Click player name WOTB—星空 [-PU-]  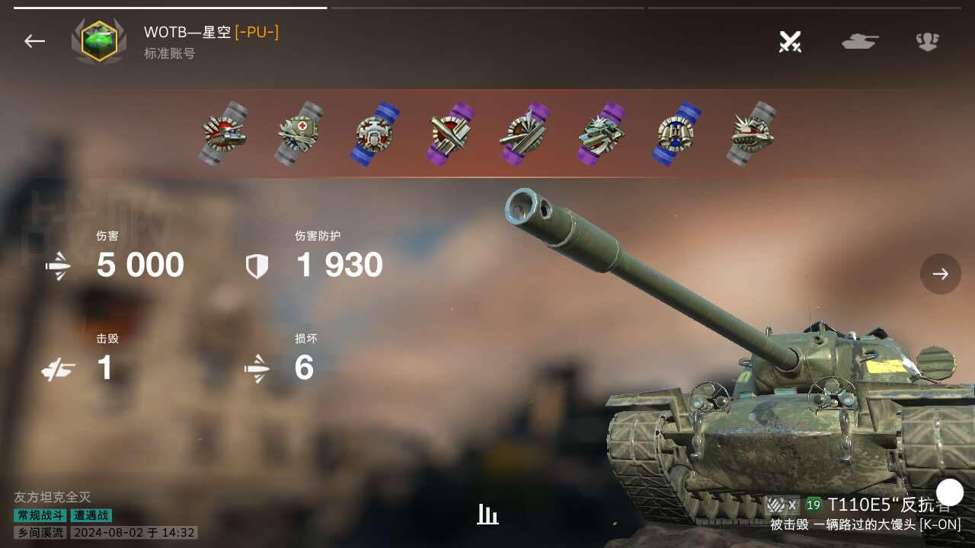[211, 32]
